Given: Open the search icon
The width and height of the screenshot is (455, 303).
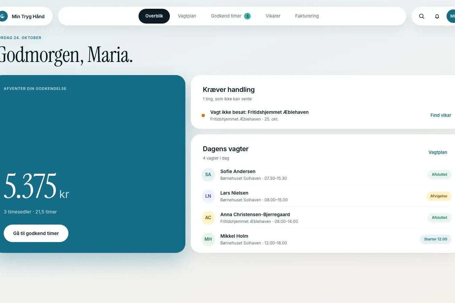Looking at the screenshot, I should pos(422,16).
